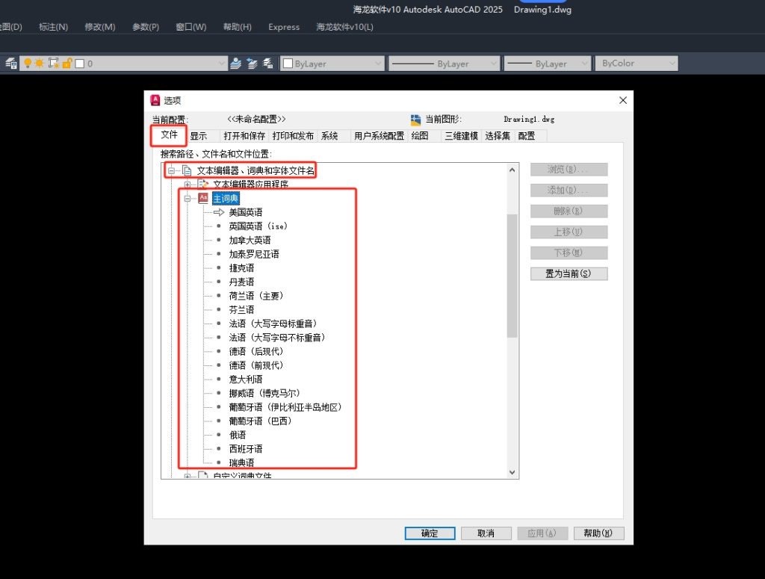Select the 主词典 tree item
Image resolution: width=765 pixels, height=579 pixels.
click(226, 199)
